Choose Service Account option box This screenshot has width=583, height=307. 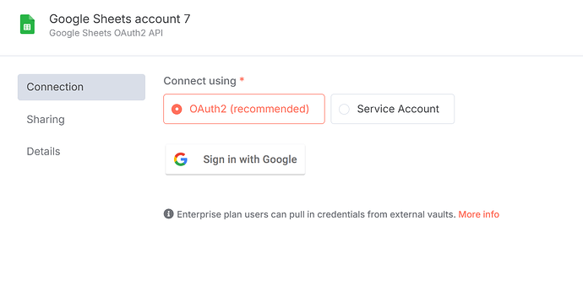tap(392, 109)
